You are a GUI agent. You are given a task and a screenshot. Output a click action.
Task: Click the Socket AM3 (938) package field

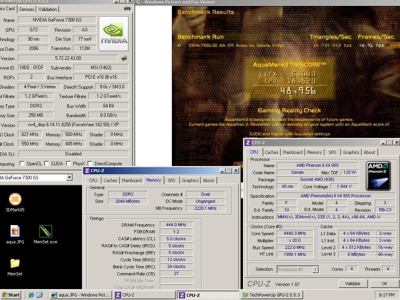coord(317,179)
